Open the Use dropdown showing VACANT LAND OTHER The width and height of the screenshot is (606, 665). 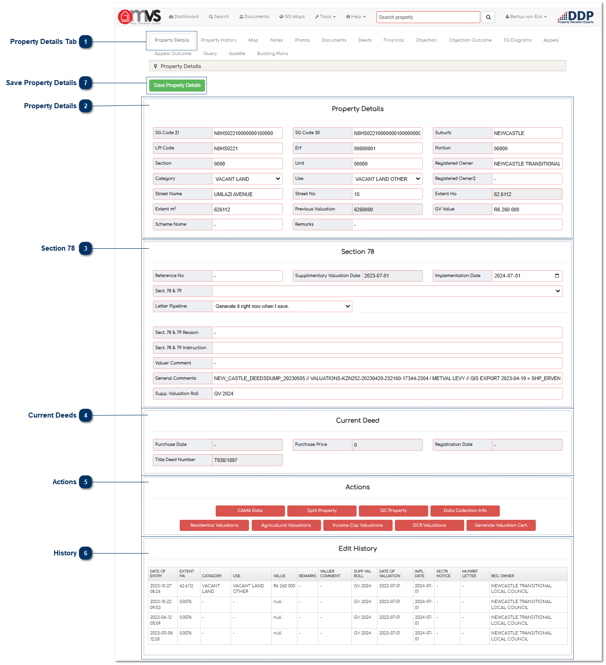387,179
